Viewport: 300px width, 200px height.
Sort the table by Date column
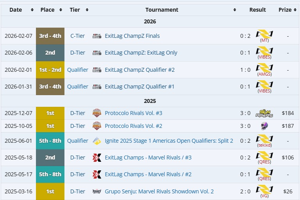pos(32,10)
